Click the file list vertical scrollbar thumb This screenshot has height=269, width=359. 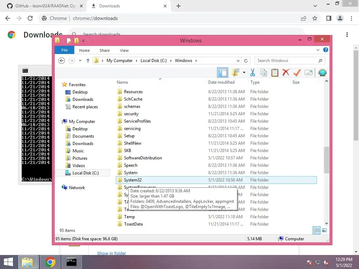[326, 160]
